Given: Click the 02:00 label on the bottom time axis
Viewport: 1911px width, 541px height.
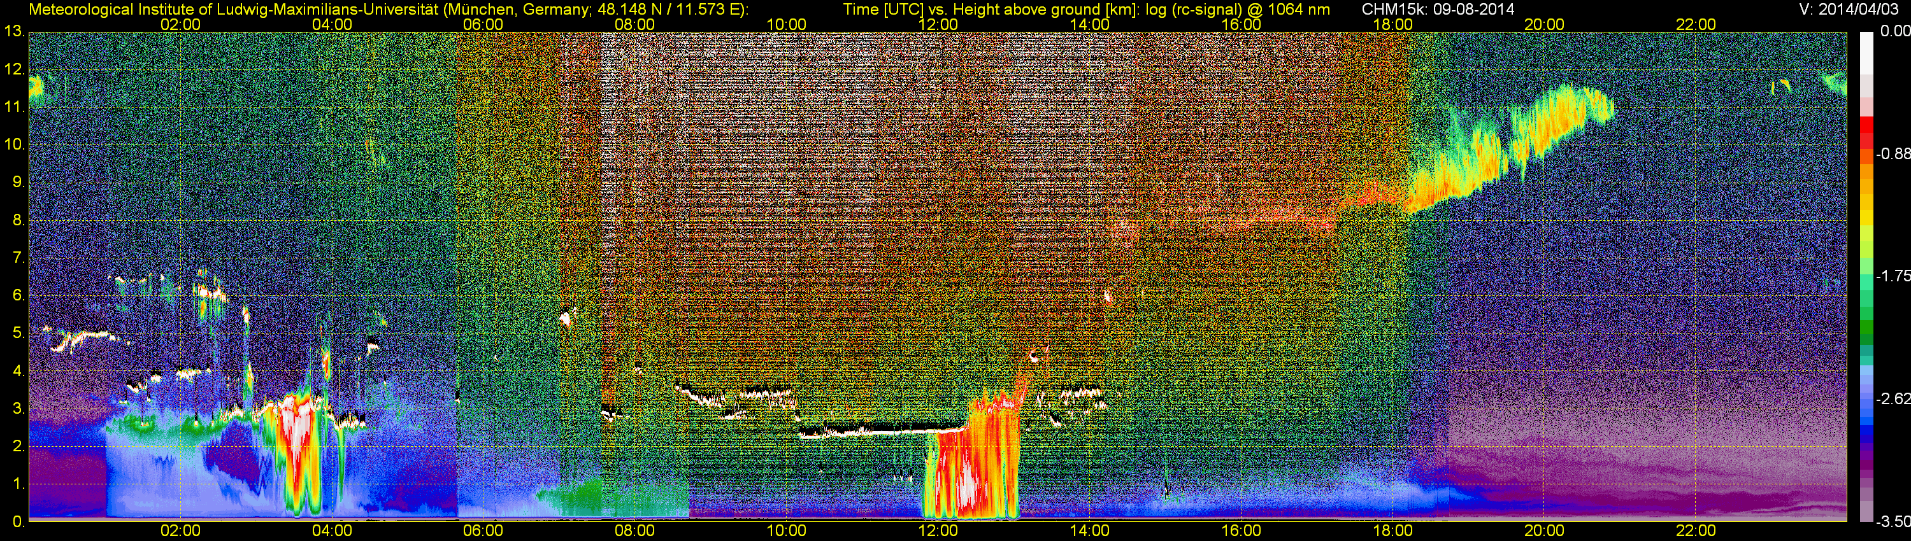Looking at the screenshot, I should [x=180, y=531].
